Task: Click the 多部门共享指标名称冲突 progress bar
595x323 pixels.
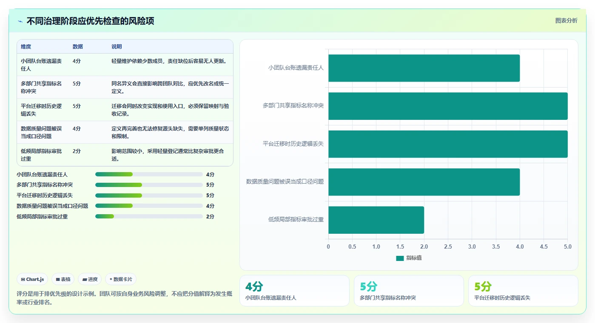Action: 149,185
